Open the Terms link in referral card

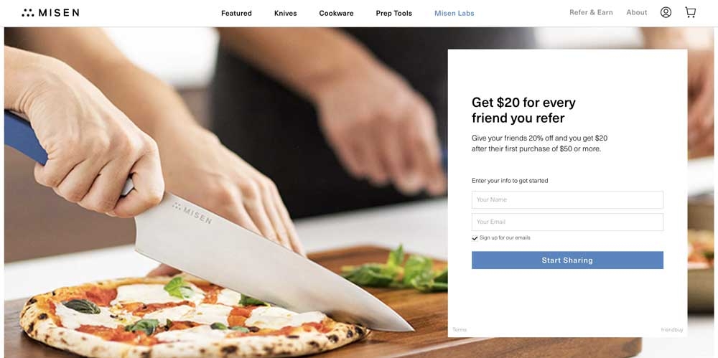pyautogui.click(x=460, y=329)
